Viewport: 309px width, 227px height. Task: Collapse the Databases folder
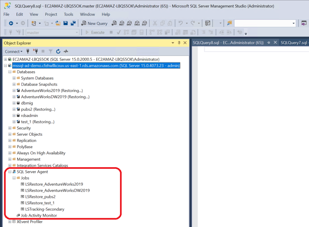point(10,72)
